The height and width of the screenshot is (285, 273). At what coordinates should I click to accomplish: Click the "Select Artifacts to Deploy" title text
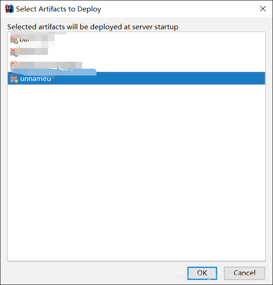click(x=59, y=9)
